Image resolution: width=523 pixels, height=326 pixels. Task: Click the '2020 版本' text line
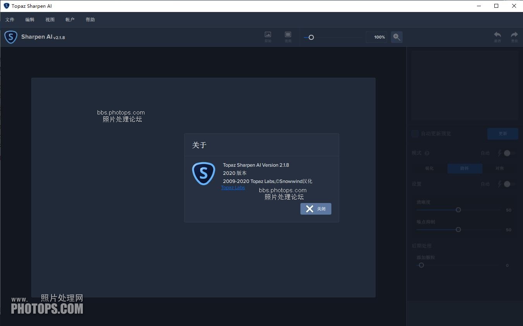[x=235, y=173]
